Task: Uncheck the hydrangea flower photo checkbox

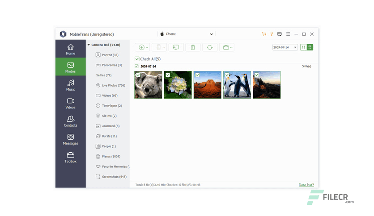Action: [x=168, y=75]
